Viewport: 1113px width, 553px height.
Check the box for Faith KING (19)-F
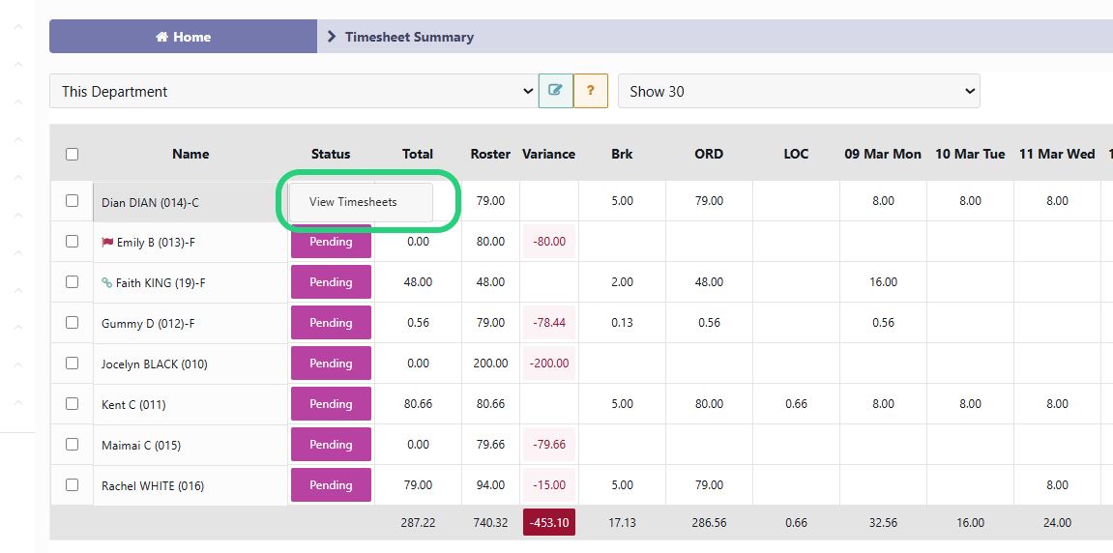72,282
